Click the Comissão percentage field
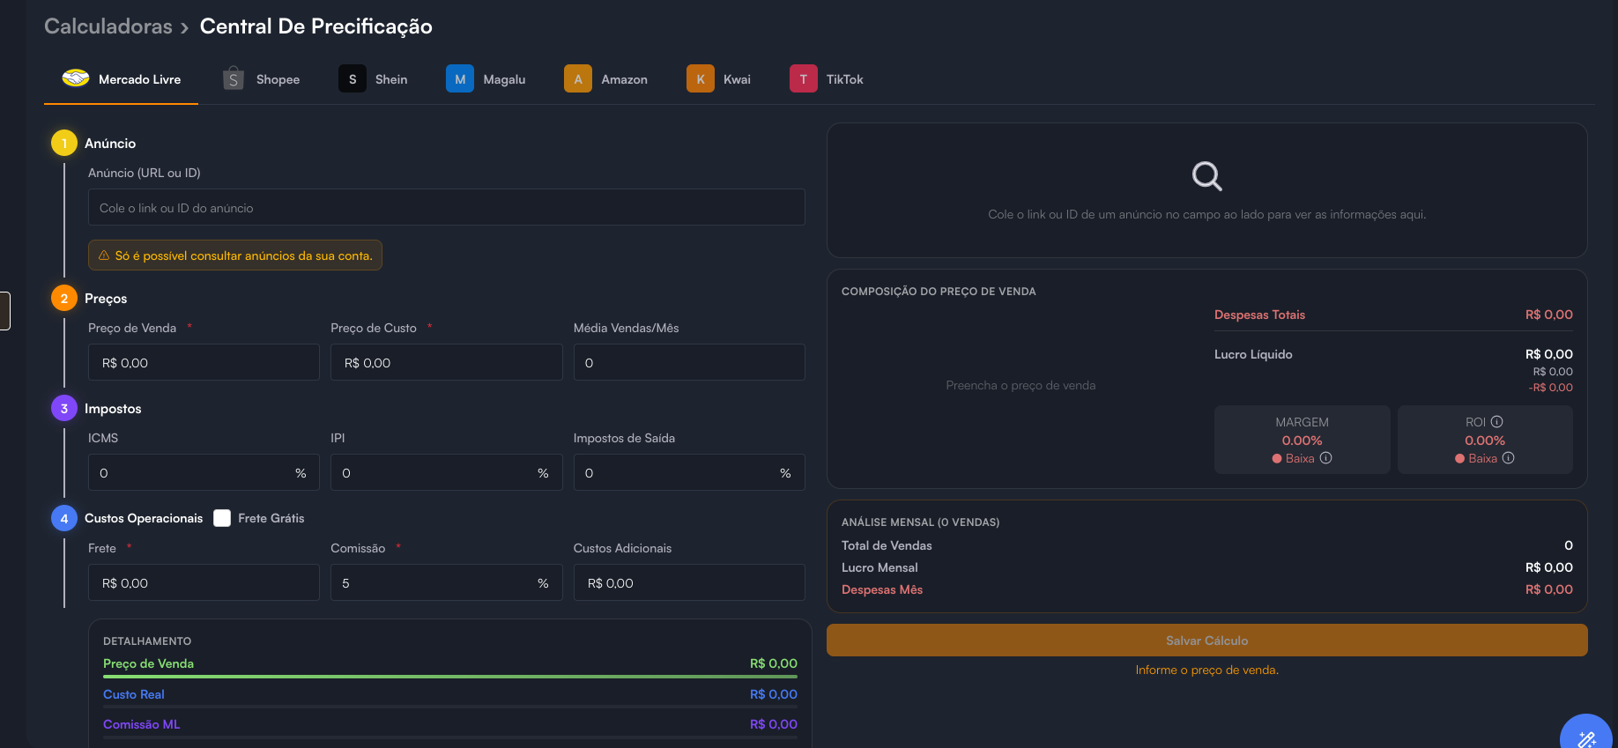Screen dimensions: 1618x748 [x=446, y=583]
